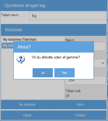Click the Tabel navn input field
The image size is (108, 121).
pyautogui.click(x=68, y=16)
